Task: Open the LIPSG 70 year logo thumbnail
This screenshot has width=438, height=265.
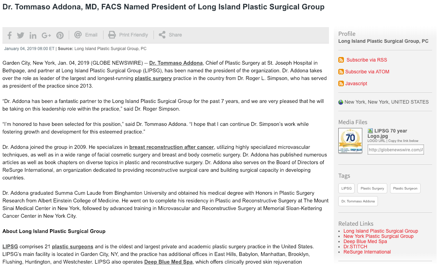Action: [x=350, y=140]
